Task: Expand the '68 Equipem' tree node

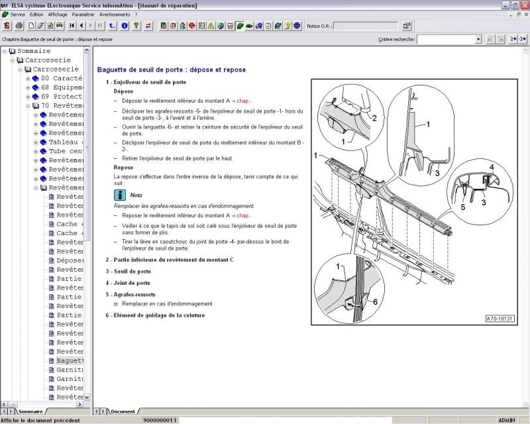Action: pyautogui.click(x=28, y=87)
